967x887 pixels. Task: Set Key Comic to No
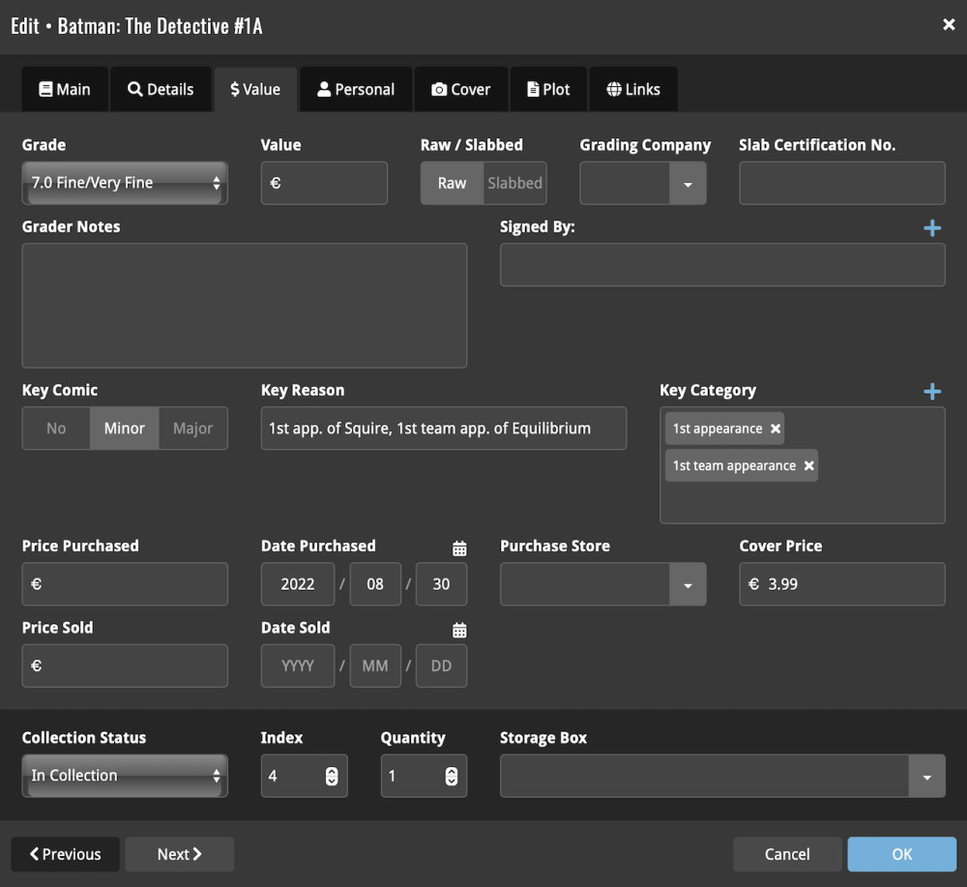pos(56,429)
